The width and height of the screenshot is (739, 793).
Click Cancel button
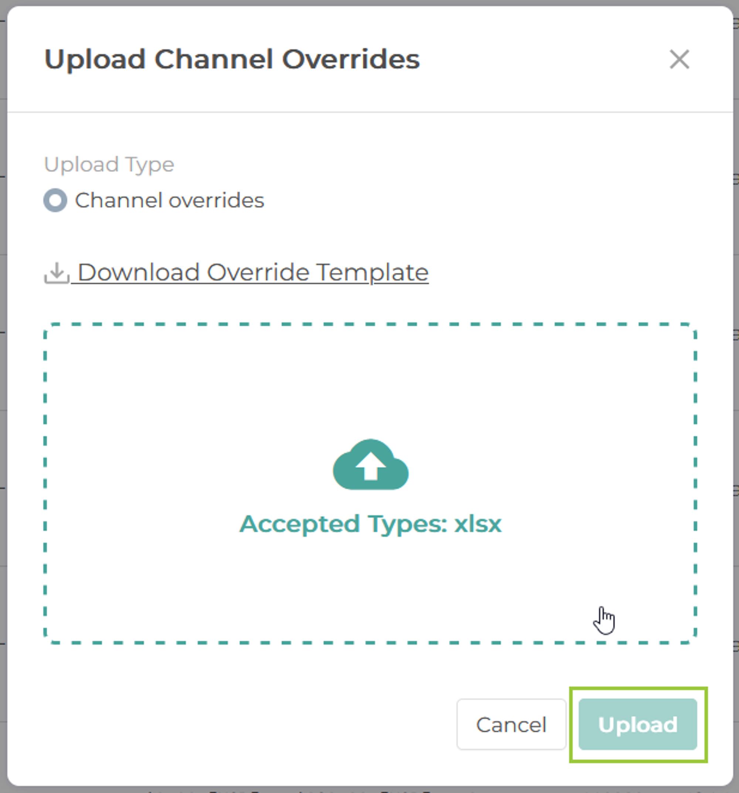click(511, 724)
